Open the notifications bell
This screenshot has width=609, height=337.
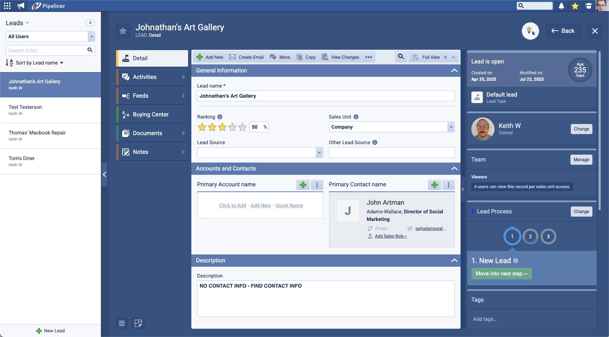click(x=561, y=6)
